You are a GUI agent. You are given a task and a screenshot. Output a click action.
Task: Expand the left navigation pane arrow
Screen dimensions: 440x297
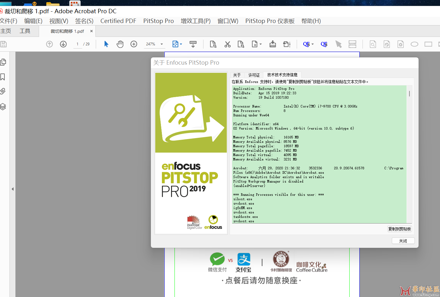pyautogui.click(x=13, y=189)
